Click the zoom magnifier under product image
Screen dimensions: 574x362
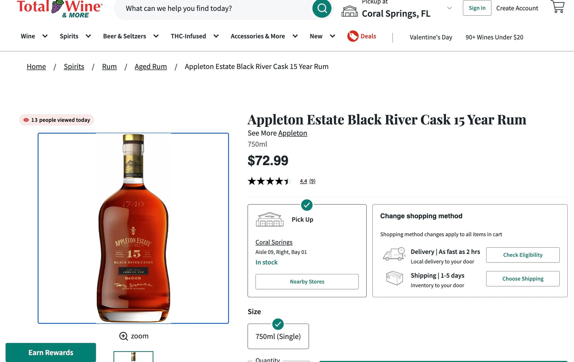tap(124, 336)
